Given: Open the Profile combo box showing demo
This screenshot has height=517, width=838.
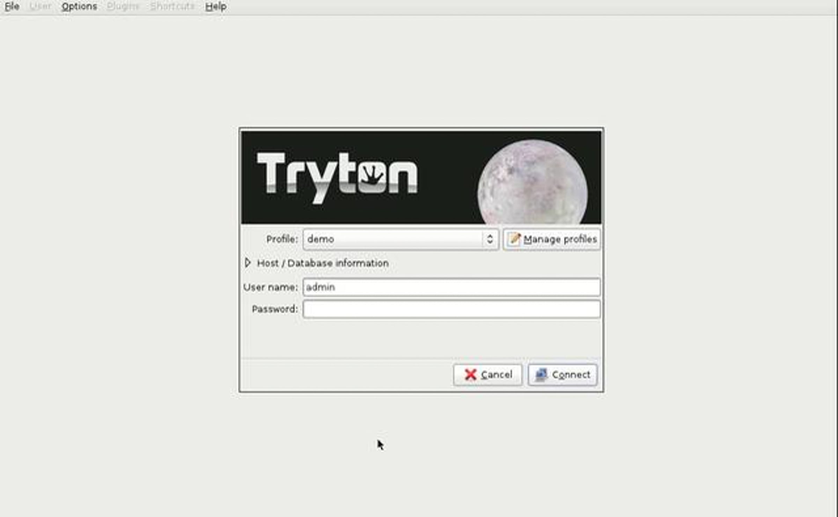Looking at the screenshot, I should pos(393,239).
